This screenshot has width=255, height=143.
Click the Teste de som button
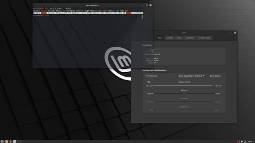pos(215,76)
